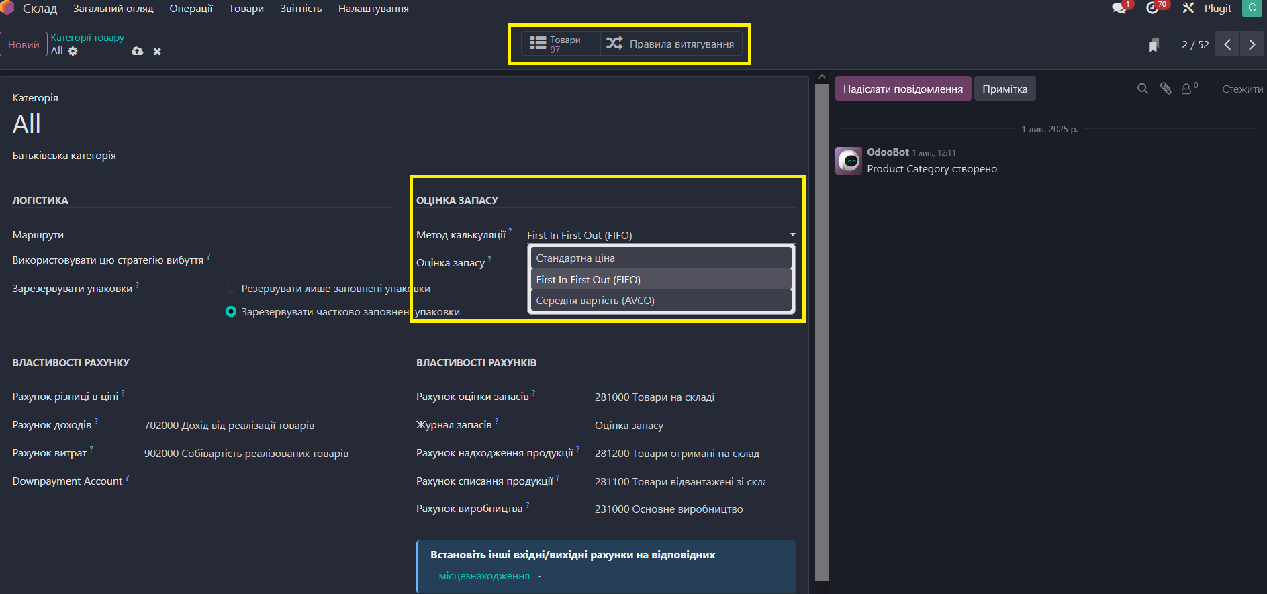Discard changes with the X icon
Viewport: 1267px width, 594px height.
click(157, 52)
